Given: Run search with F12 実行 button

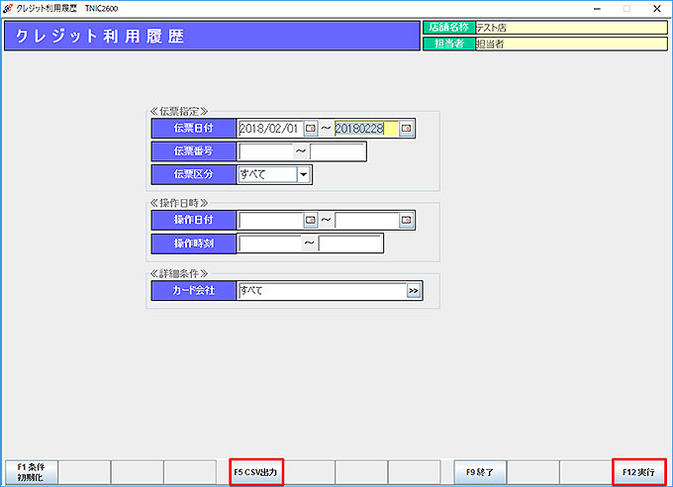Looking at the screenshot, I should click(x=638, y=472).
